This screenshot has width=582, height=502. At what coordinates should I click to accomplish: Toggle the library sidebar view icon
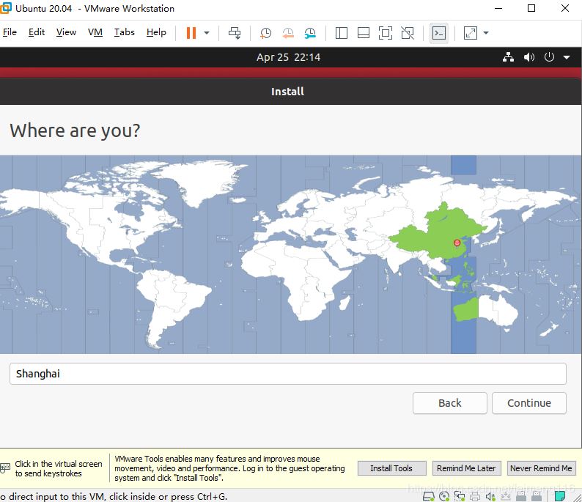point(342,33)
